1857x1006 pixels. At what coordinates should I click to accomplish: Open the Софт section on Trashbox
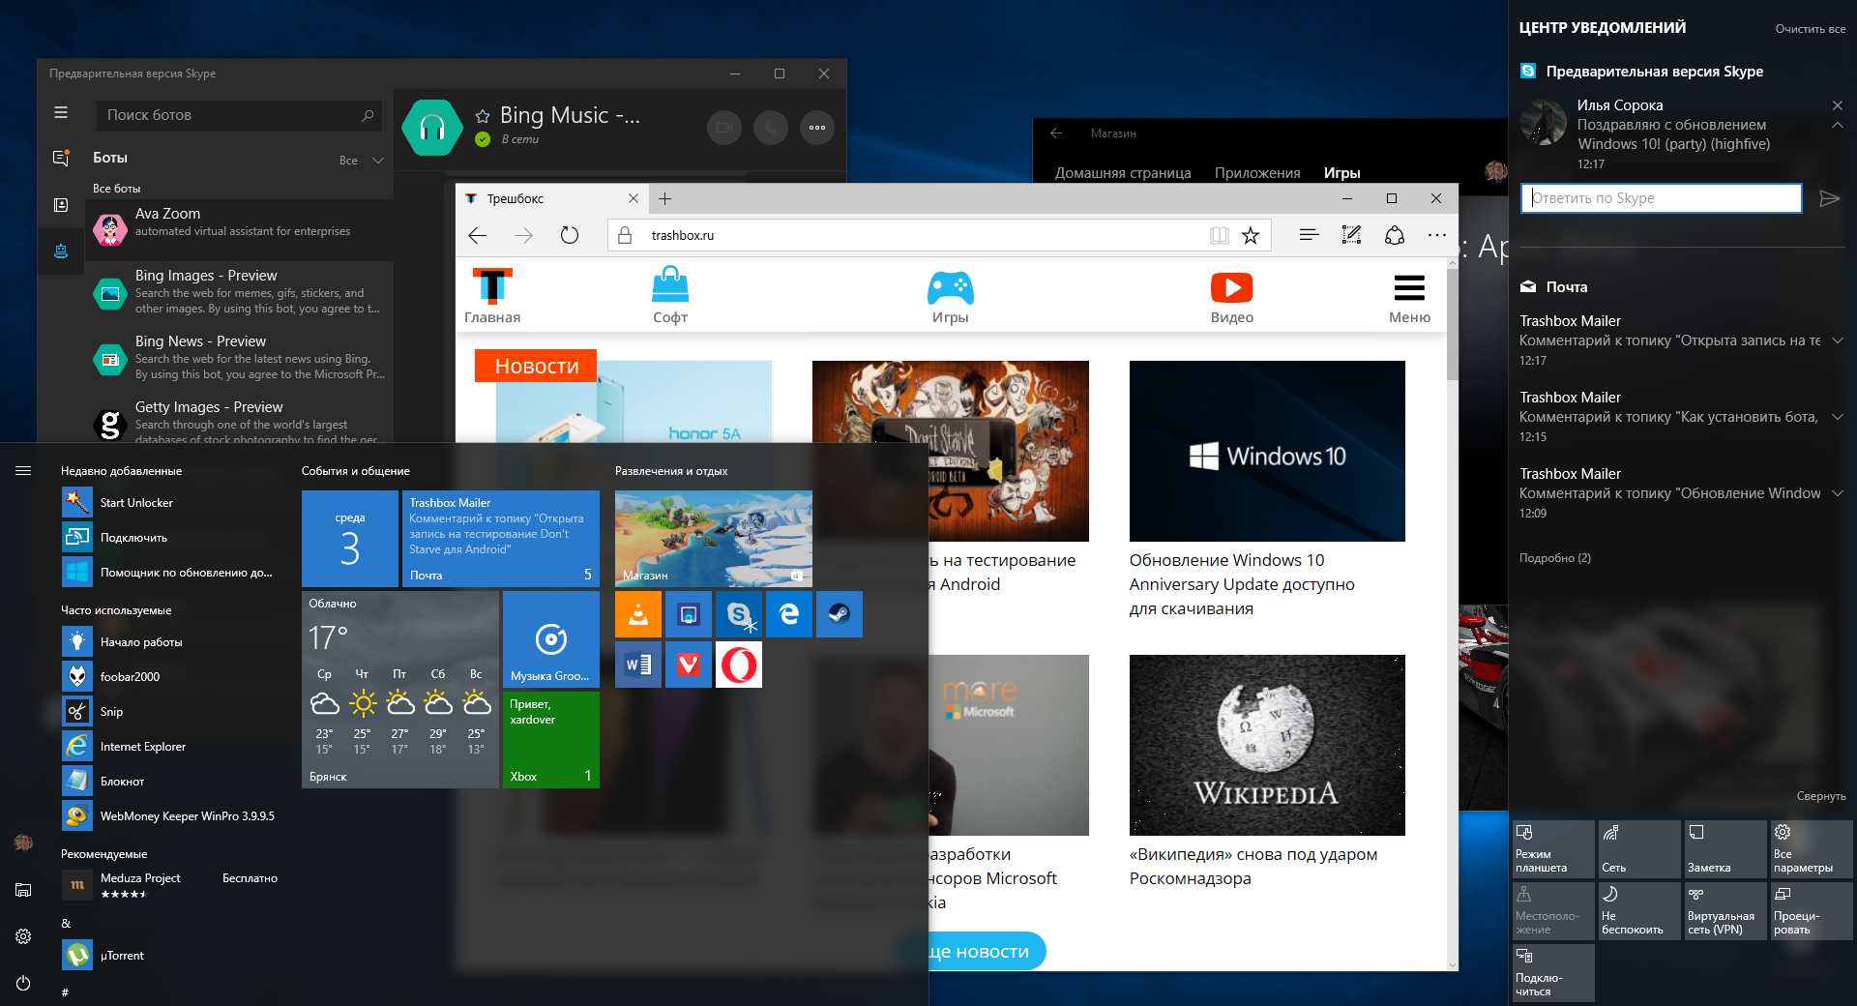tap(670, 296)
